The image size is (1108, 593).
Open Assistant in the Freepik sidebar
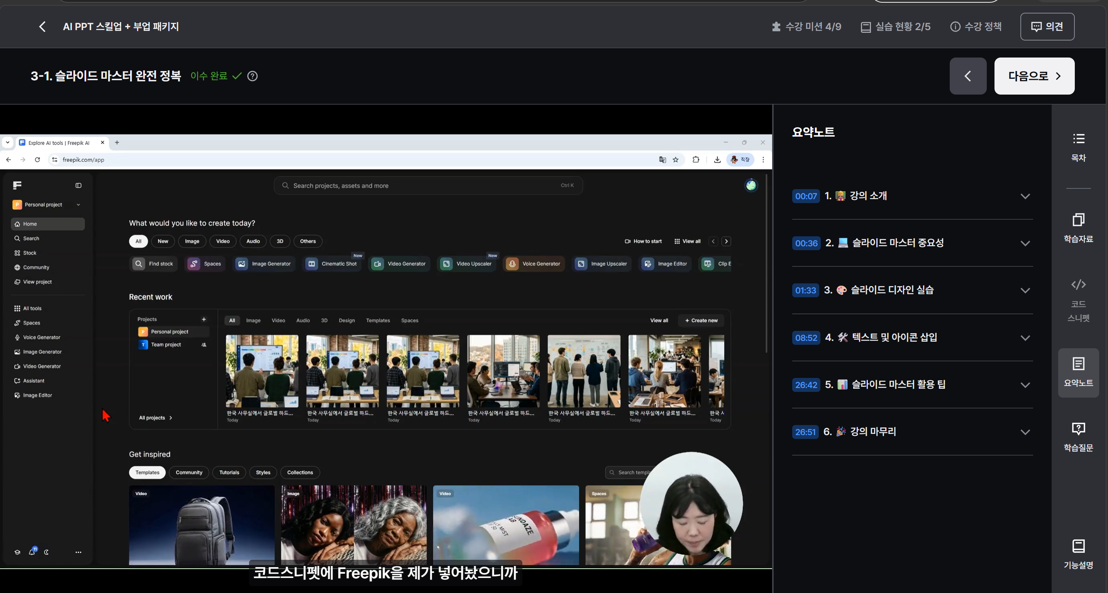click(48, 381)
